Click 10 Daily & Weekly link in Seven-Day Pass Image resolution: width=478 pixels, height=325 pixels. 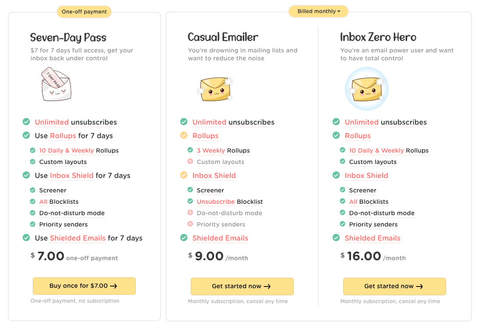pyautogui.click(x=66, y=150)
